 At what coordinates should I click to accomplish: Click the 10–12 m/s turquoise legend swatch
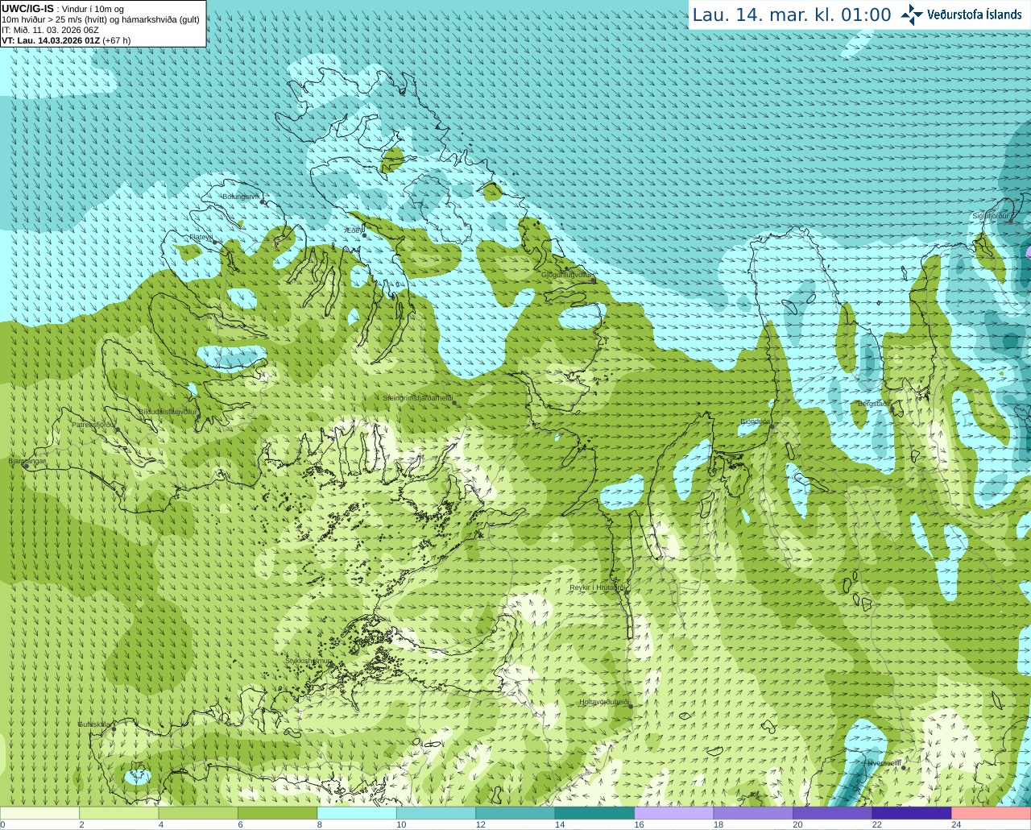pos(436,813)
